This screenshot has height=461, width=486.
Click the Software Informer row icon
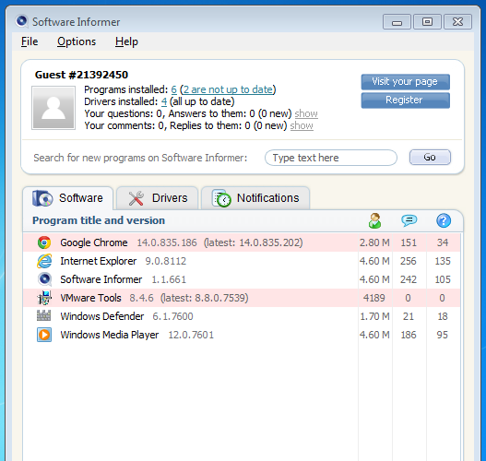point(44,279)
